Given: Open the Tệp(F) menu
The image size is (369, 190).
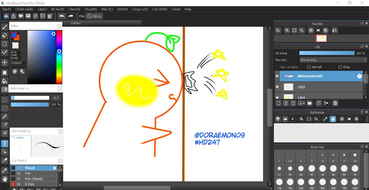Looking at the screenshot, I should [x=6, y=9].
